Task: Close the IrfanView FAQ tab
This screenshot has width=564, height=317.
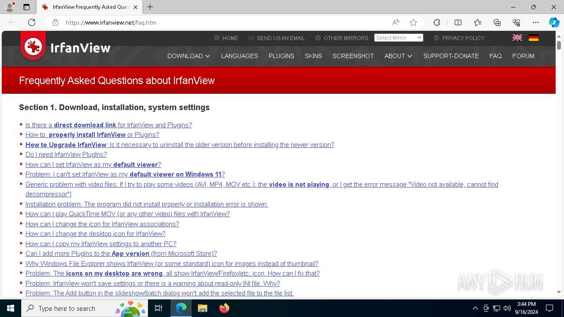Action: pyautogui.click(x=135, y=7)
